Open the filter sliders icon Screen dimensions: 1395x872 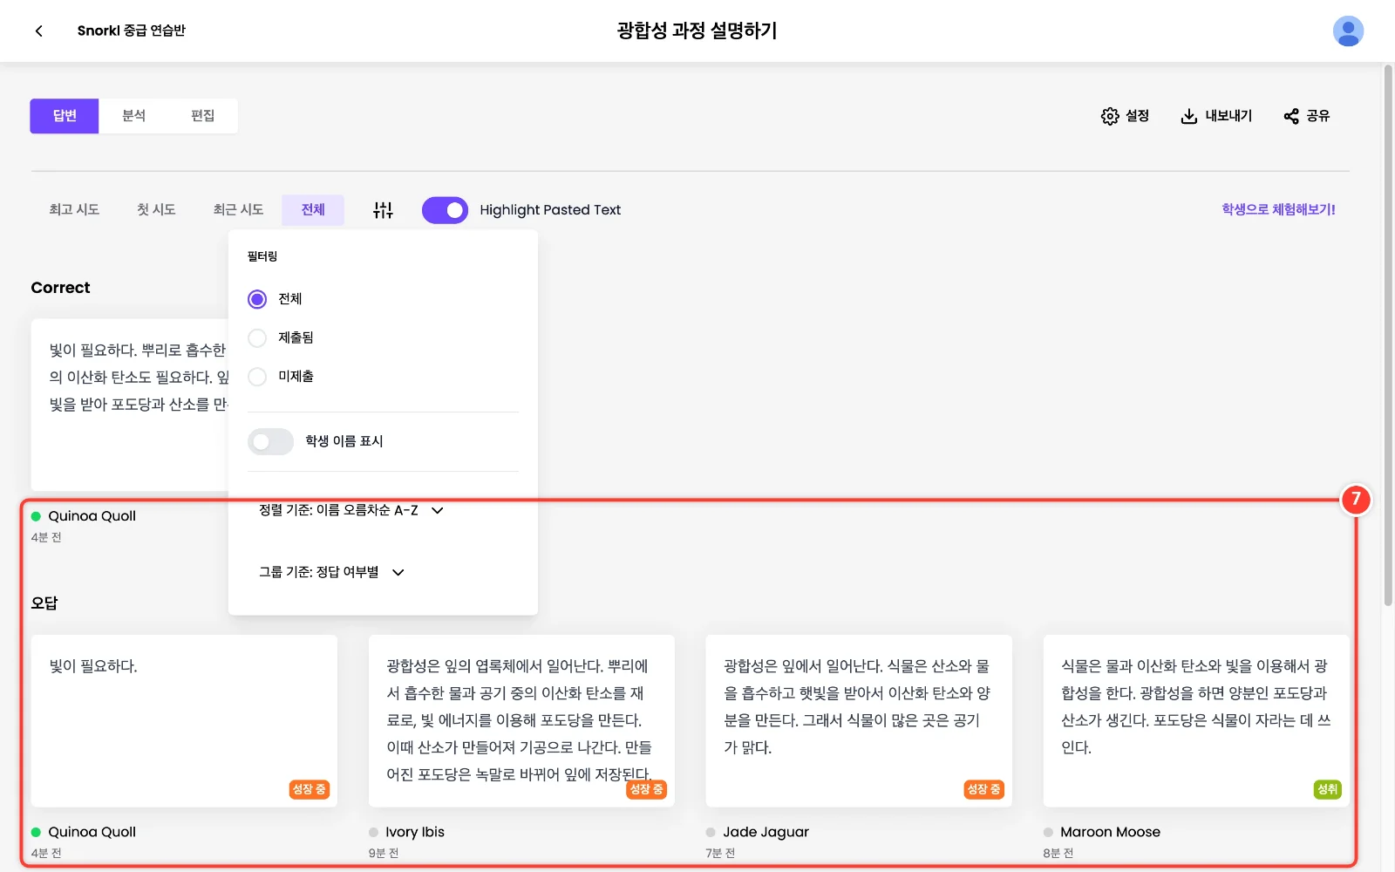(x=383, y=210)
